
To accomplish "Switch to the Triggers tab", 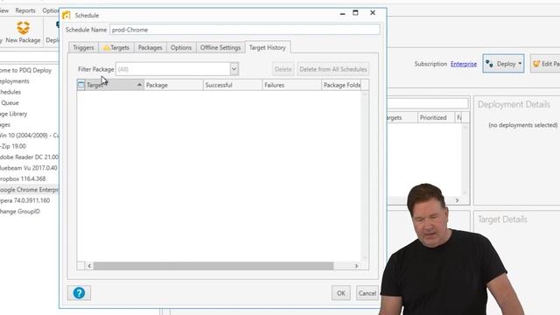I will pyautogui.click(x=83, y=47).
